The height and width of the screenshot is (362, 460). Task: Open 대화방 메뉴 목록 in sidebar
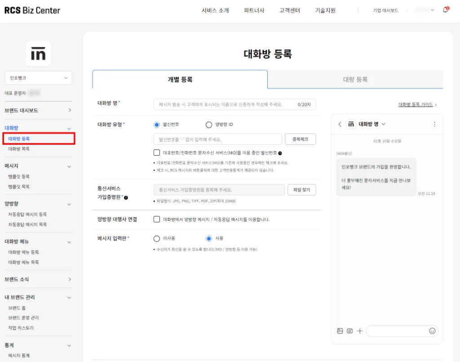tap(23, 263)
